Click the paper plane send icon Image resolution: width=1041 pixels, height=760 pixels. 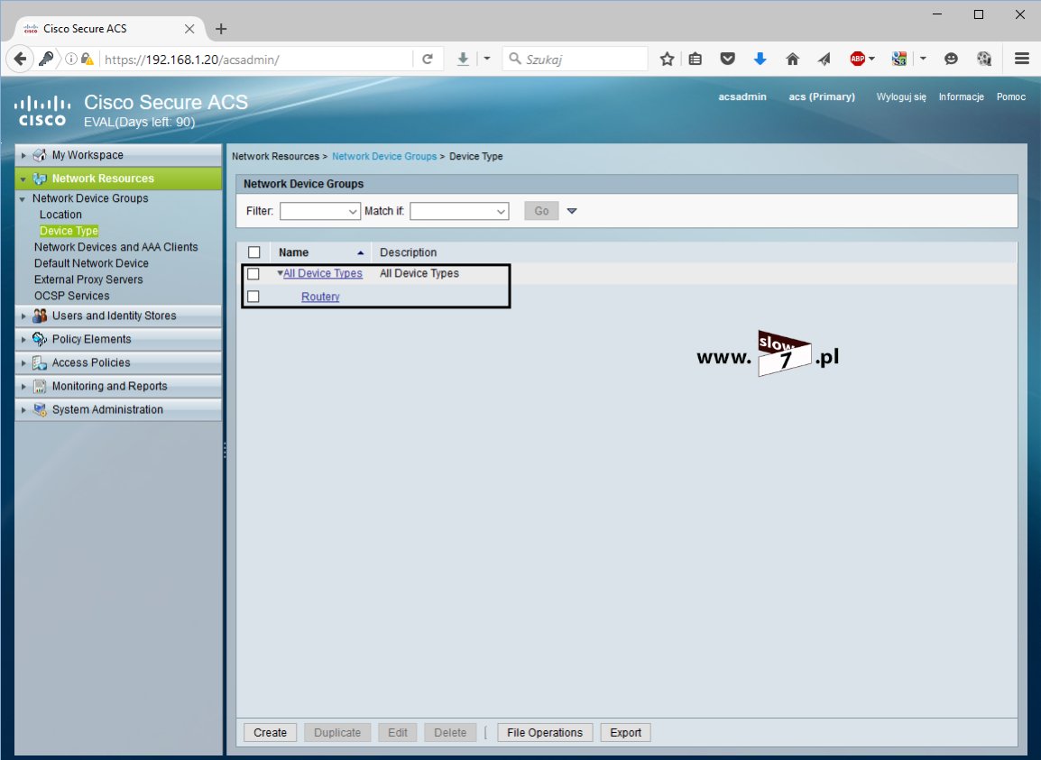click(x=824, y=60)
